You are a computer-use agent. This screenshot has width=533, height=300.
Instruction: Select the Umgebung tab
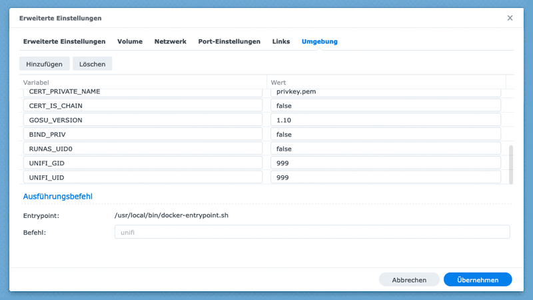click(320, 41)
